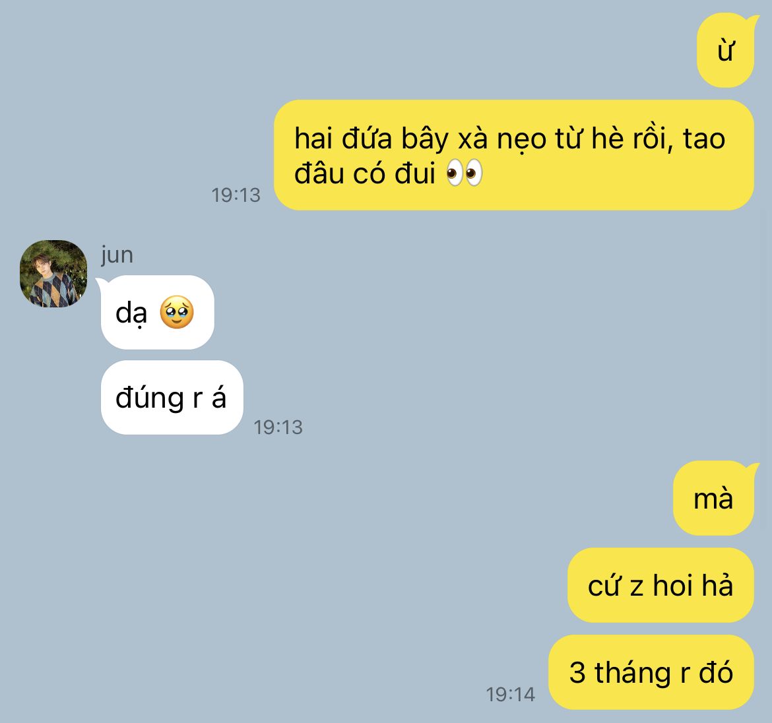
Task: Tap the message starting 'hai đứa bây'
Action: [513, 155]
